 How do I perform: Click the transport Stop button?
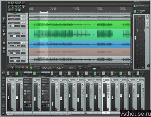point(13,68)
